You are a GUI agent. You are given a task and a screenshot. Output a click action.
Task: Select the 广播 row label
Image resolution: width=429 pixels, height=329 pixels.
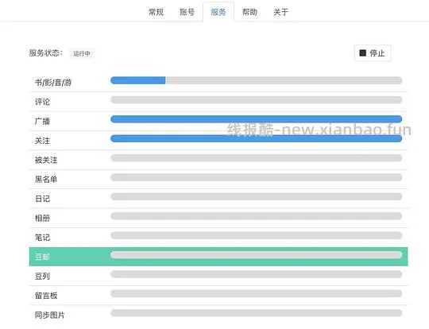(x=42, y=122)
